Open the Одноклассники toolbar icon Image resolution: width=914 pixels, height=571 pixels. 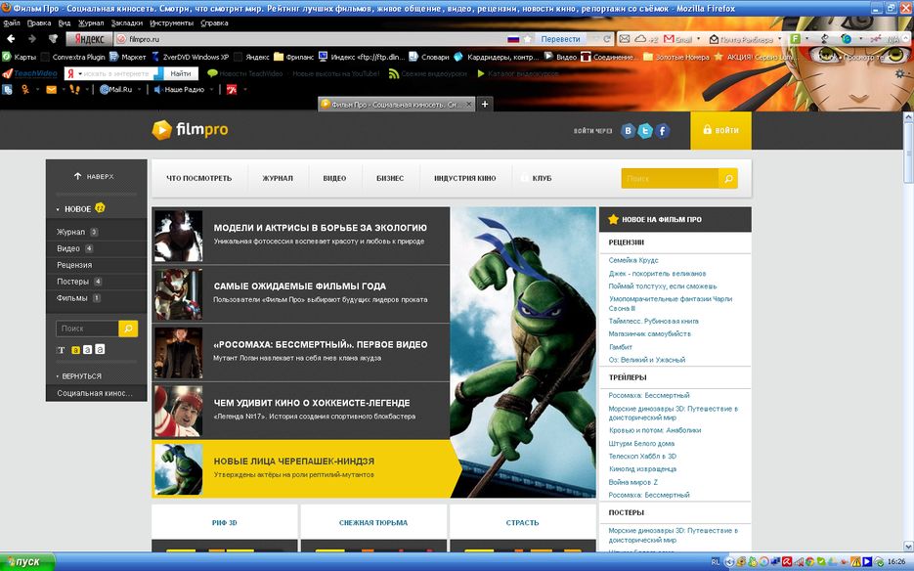(x=25, y=89)
